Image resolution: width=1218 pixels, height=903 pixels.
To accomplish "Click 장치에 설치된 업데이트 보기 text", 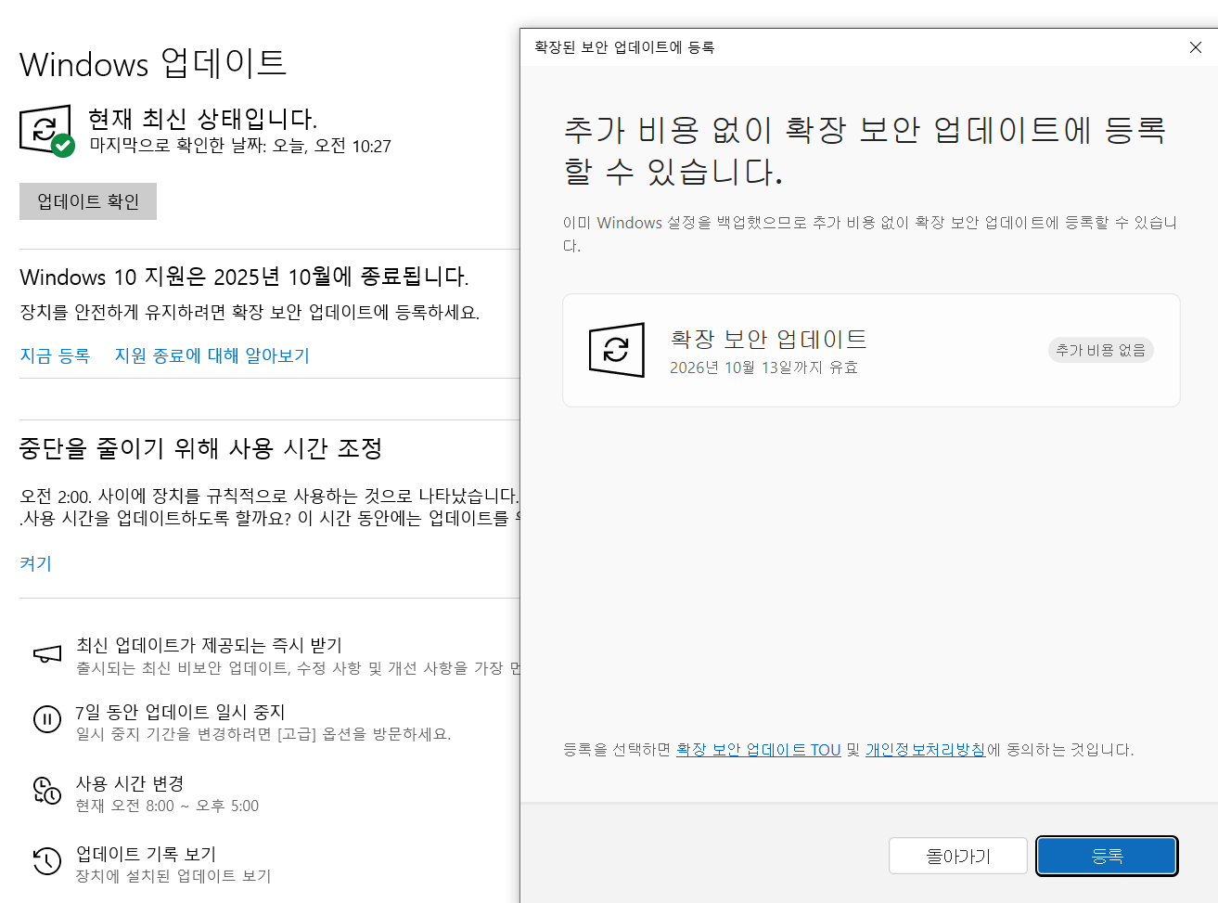I will point(173,876).
